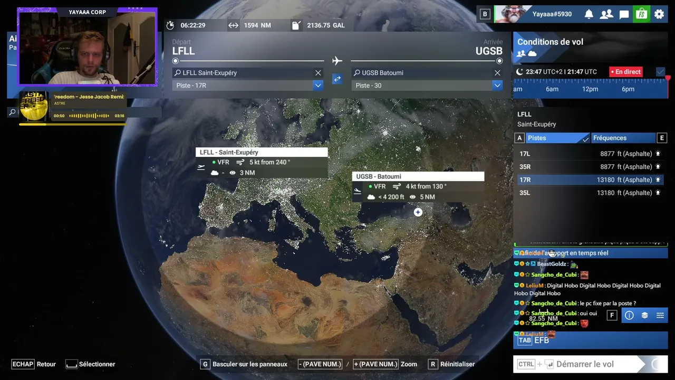Click 12pm on the time-of-day slider
The image size is (675, 380).
pyautogui.click(x=590, y=89)
